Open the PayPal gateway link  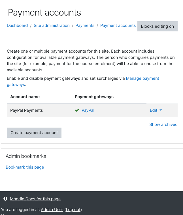(x=88, y=110)
